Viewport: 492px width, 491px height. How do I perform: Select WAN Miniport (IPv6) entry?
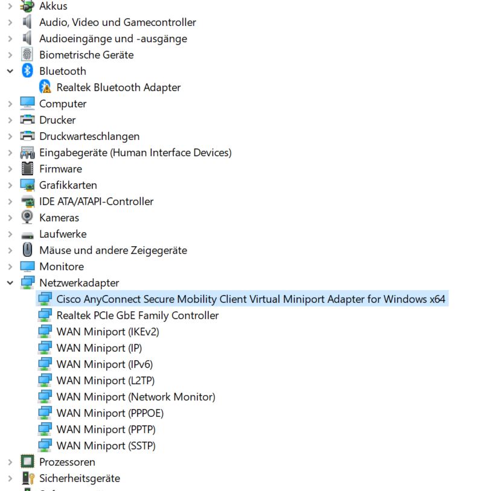pyautogui.click(x=104, y=364)
